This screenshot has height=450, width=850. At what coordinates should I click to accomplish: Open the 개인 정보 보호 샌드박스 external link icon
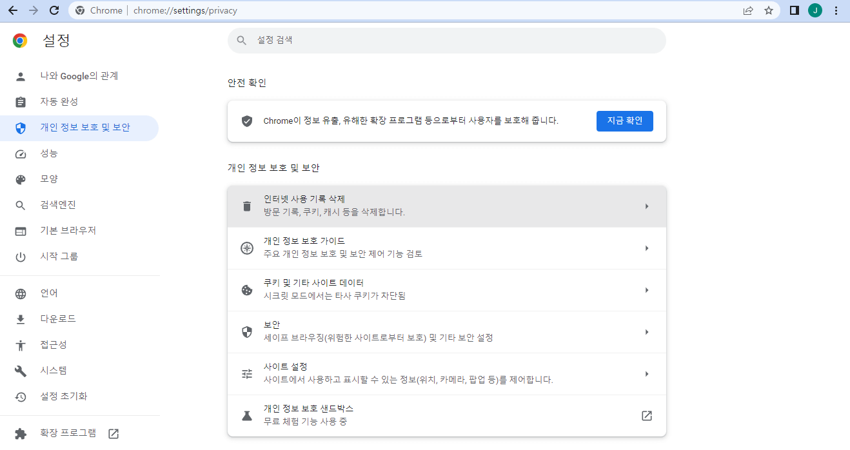pyautogui.click(x=646, y=416)
